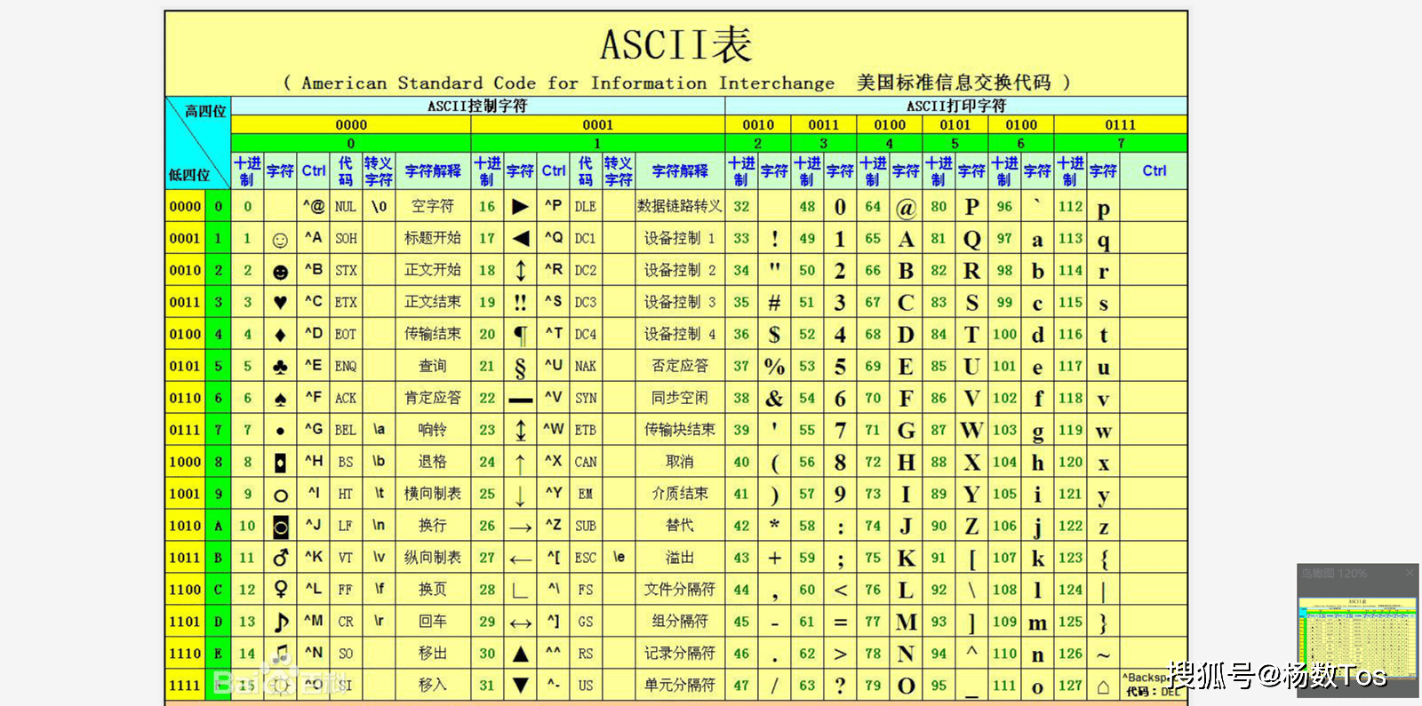Click the '否定应答' description cell
1422x706 pixels.
[x=680, y=366]
